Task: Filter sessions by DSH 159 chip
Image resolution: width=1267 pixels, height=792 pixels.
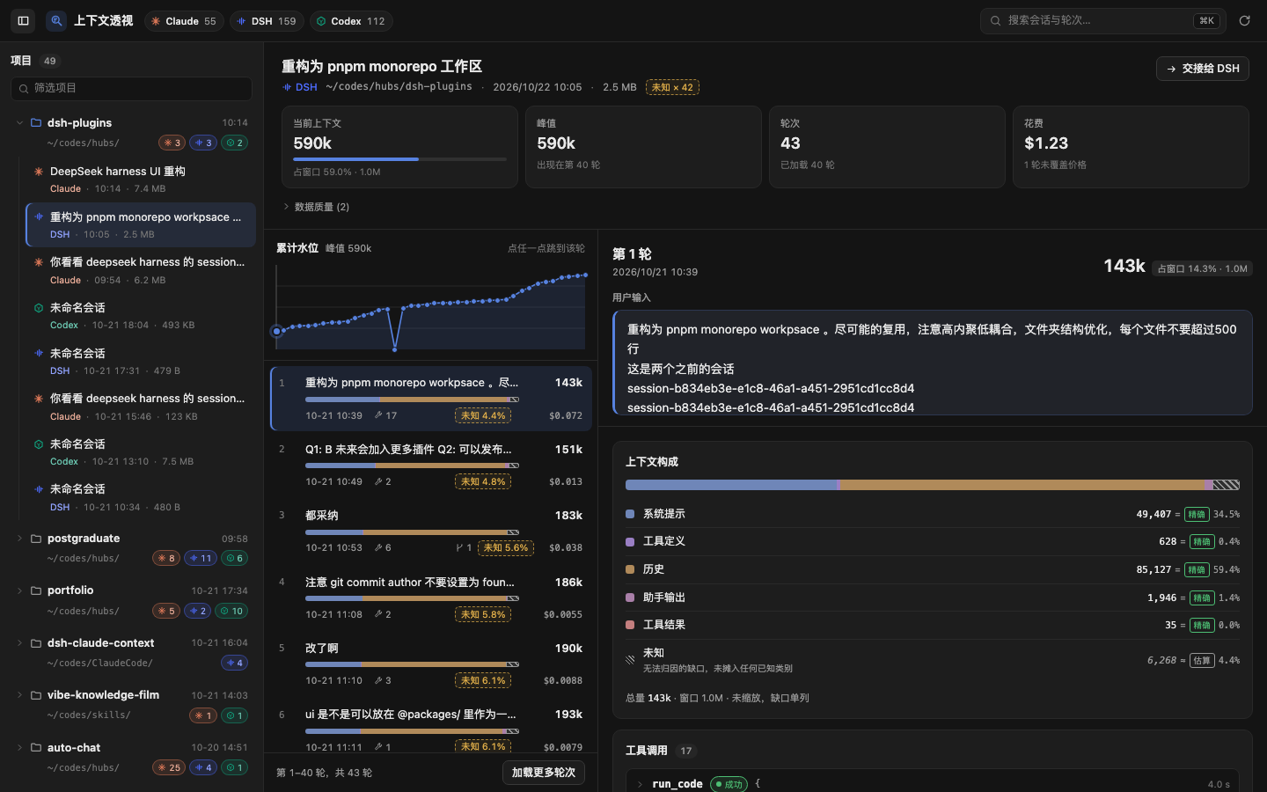Action: (x=267, y=21)
